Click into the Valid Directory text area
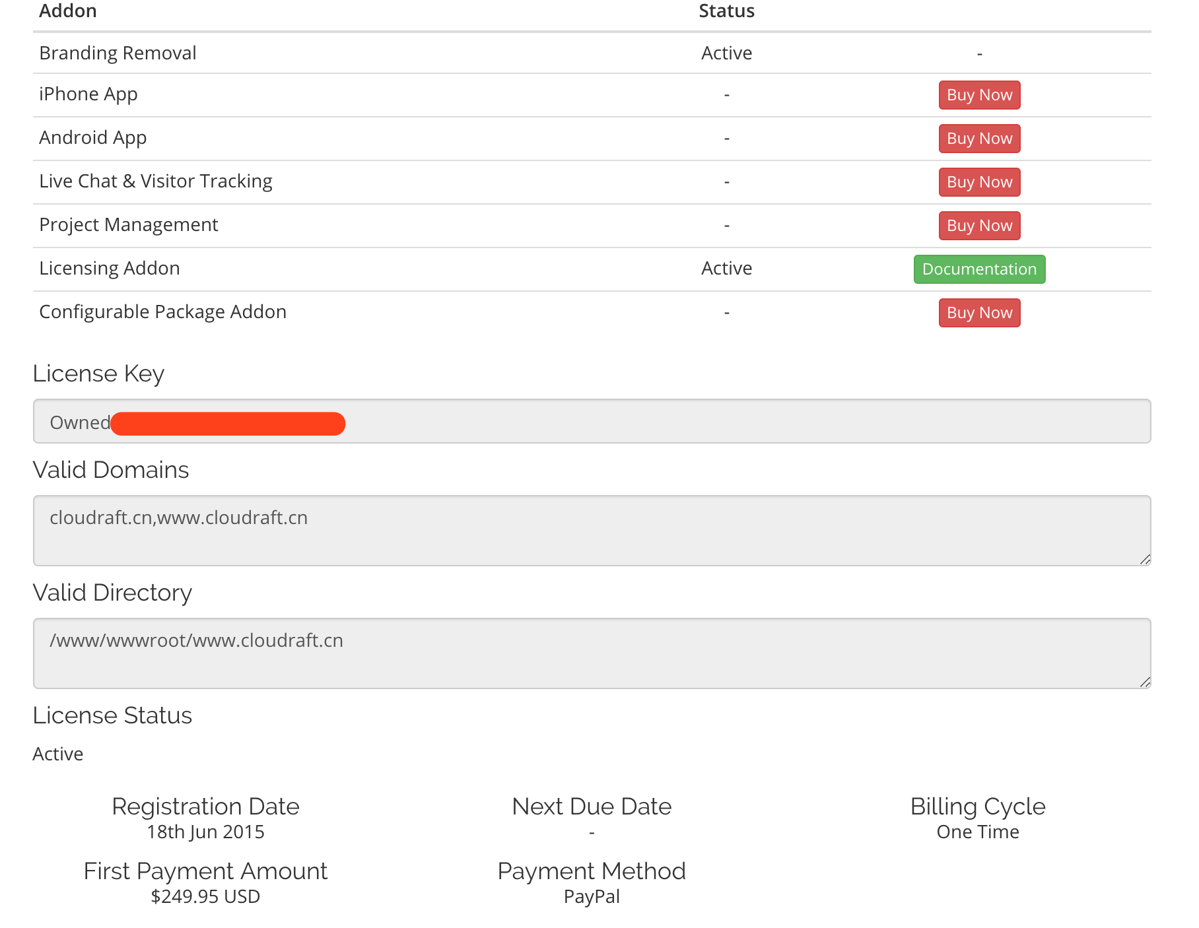Screen dimensions: 1199x928 pos(592,653)
